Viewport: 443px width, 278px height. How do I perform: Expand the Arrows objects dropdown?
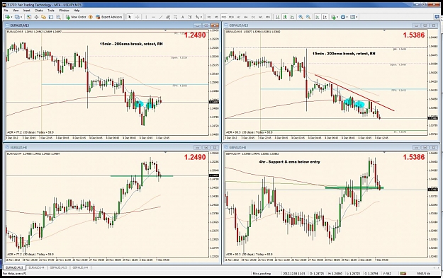pos(201,17)
